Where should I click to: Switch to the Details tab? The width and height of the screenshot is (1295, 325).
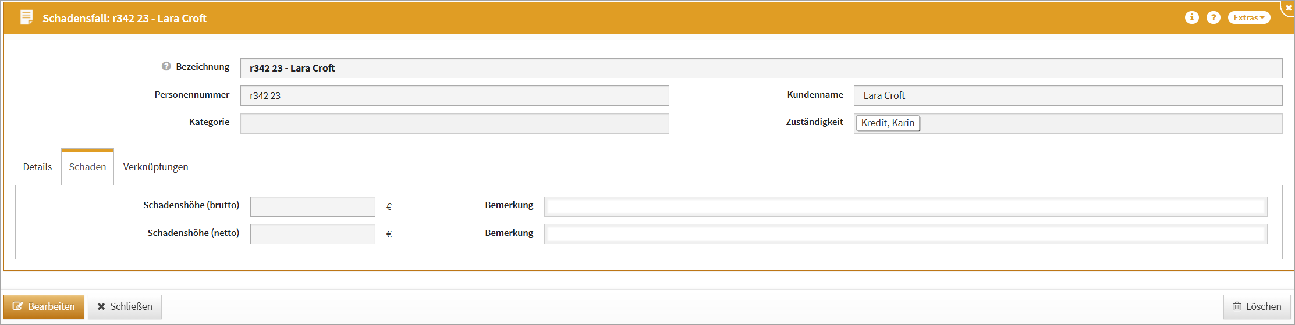pos(37,167)
